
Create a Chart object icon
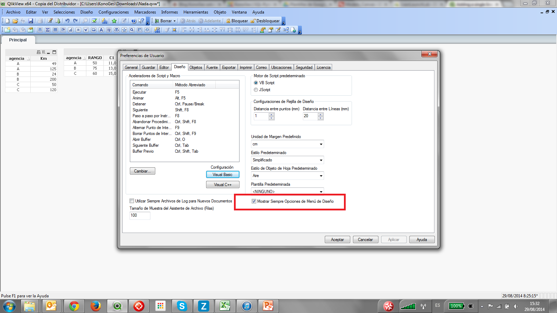tap(71, 30)
